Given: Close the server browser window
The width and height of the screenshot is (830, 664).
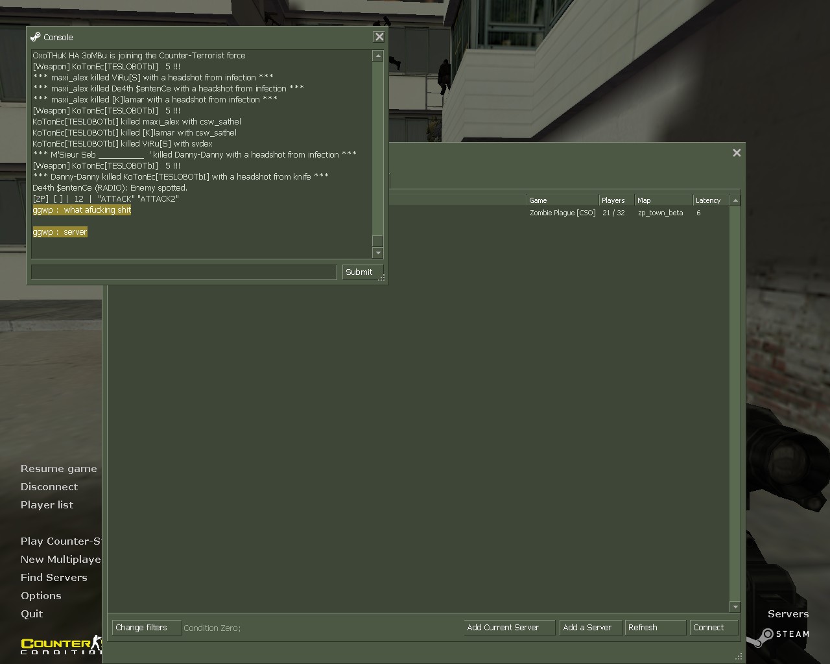Looking at the screenshot, I should tap(737, 153).
